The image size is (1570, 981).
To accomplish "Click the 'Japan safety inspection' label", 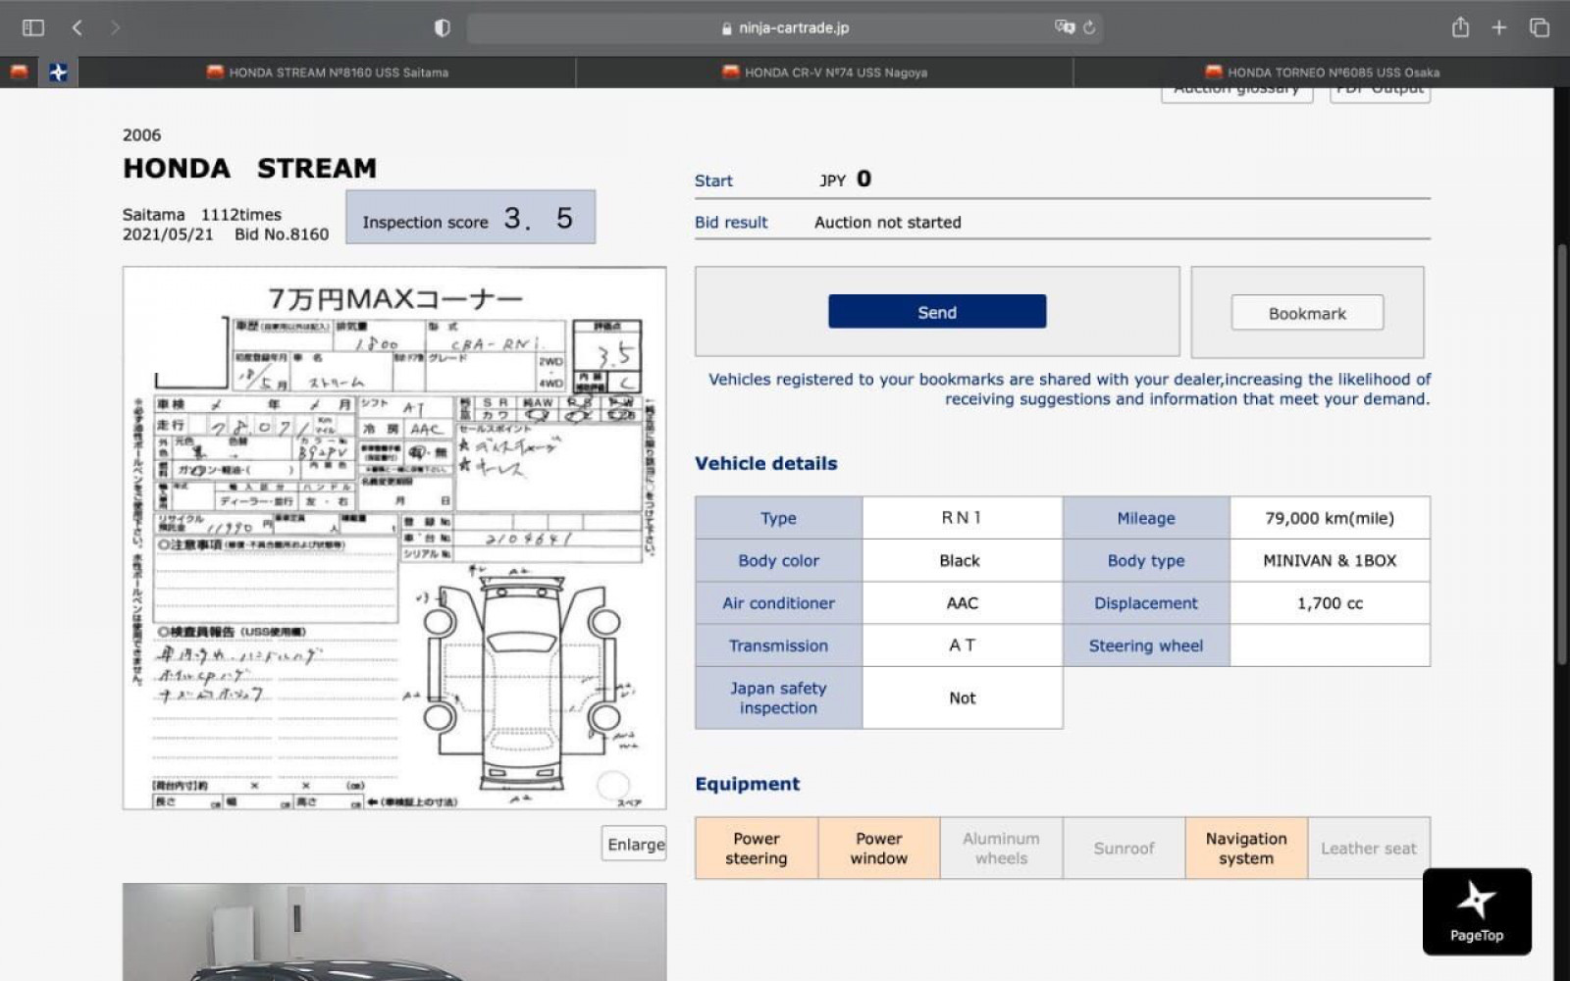I will [x=778, y=697].
